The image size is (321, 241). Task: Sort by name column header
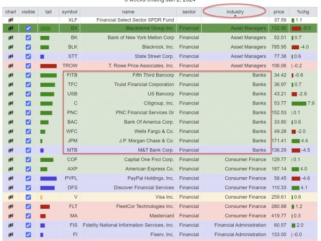tap(128, 12)
